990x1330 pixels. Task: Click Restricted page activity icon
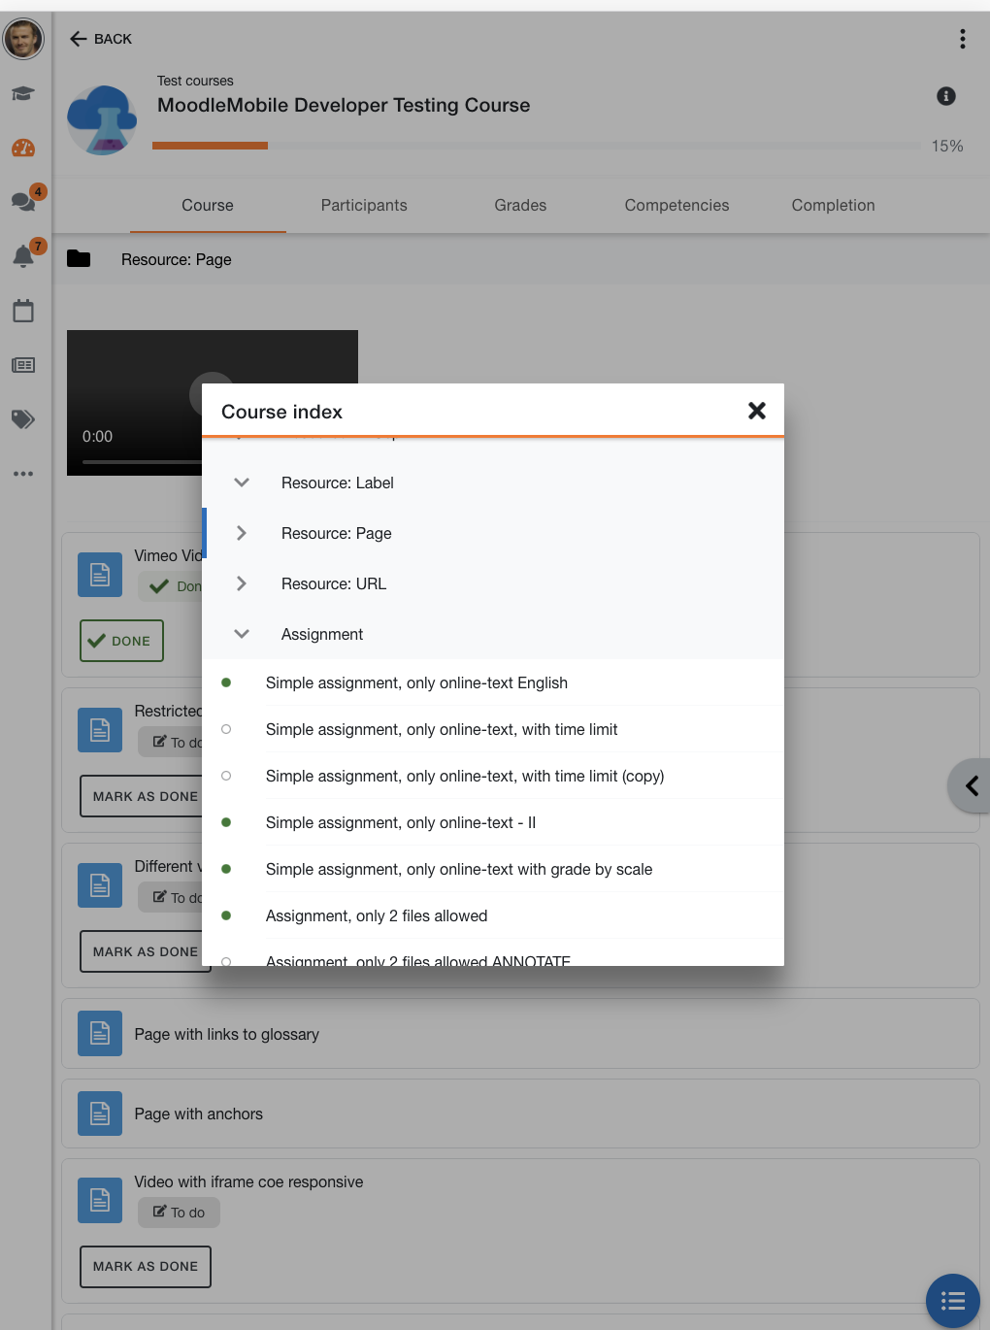coord(100,730)
